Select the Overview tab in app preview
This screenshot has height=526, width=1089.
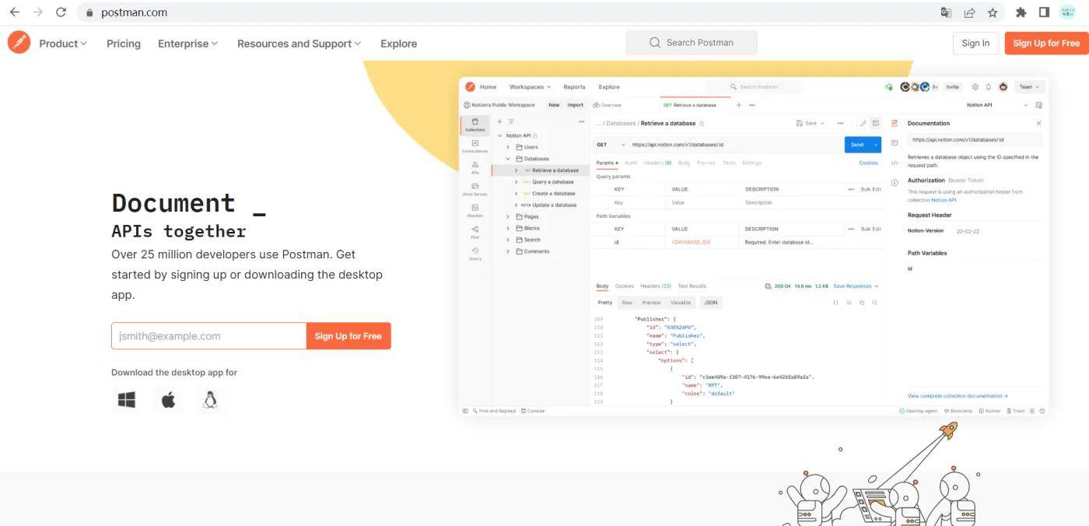[x=608, y=105]
